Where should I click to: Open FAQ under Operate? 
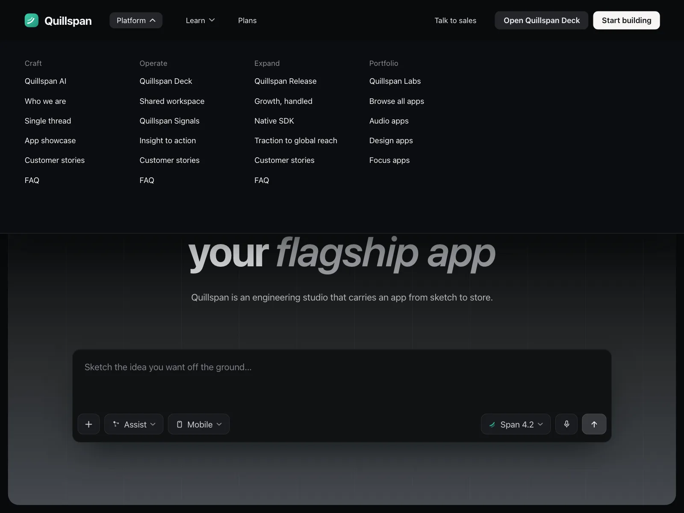coord(147,180)
